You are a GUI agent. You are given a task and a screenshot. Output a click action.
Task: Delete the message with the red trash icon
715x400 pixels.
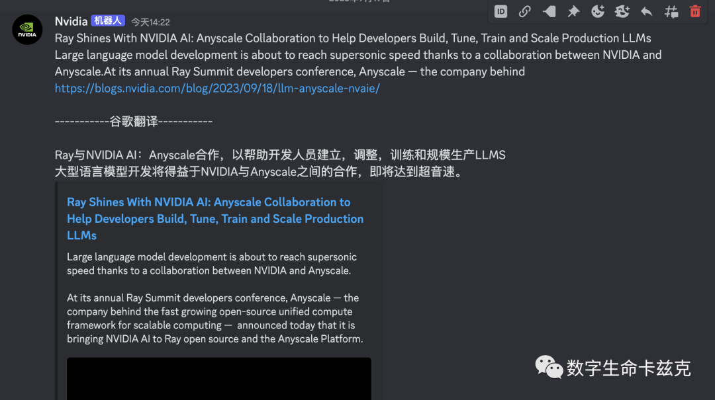pyautogui.click(x=695, y=11)
